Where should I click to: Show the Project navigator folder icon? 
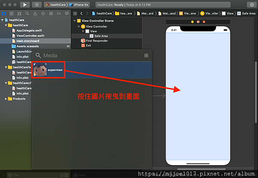pyautogui.click(x=3, y=13)
